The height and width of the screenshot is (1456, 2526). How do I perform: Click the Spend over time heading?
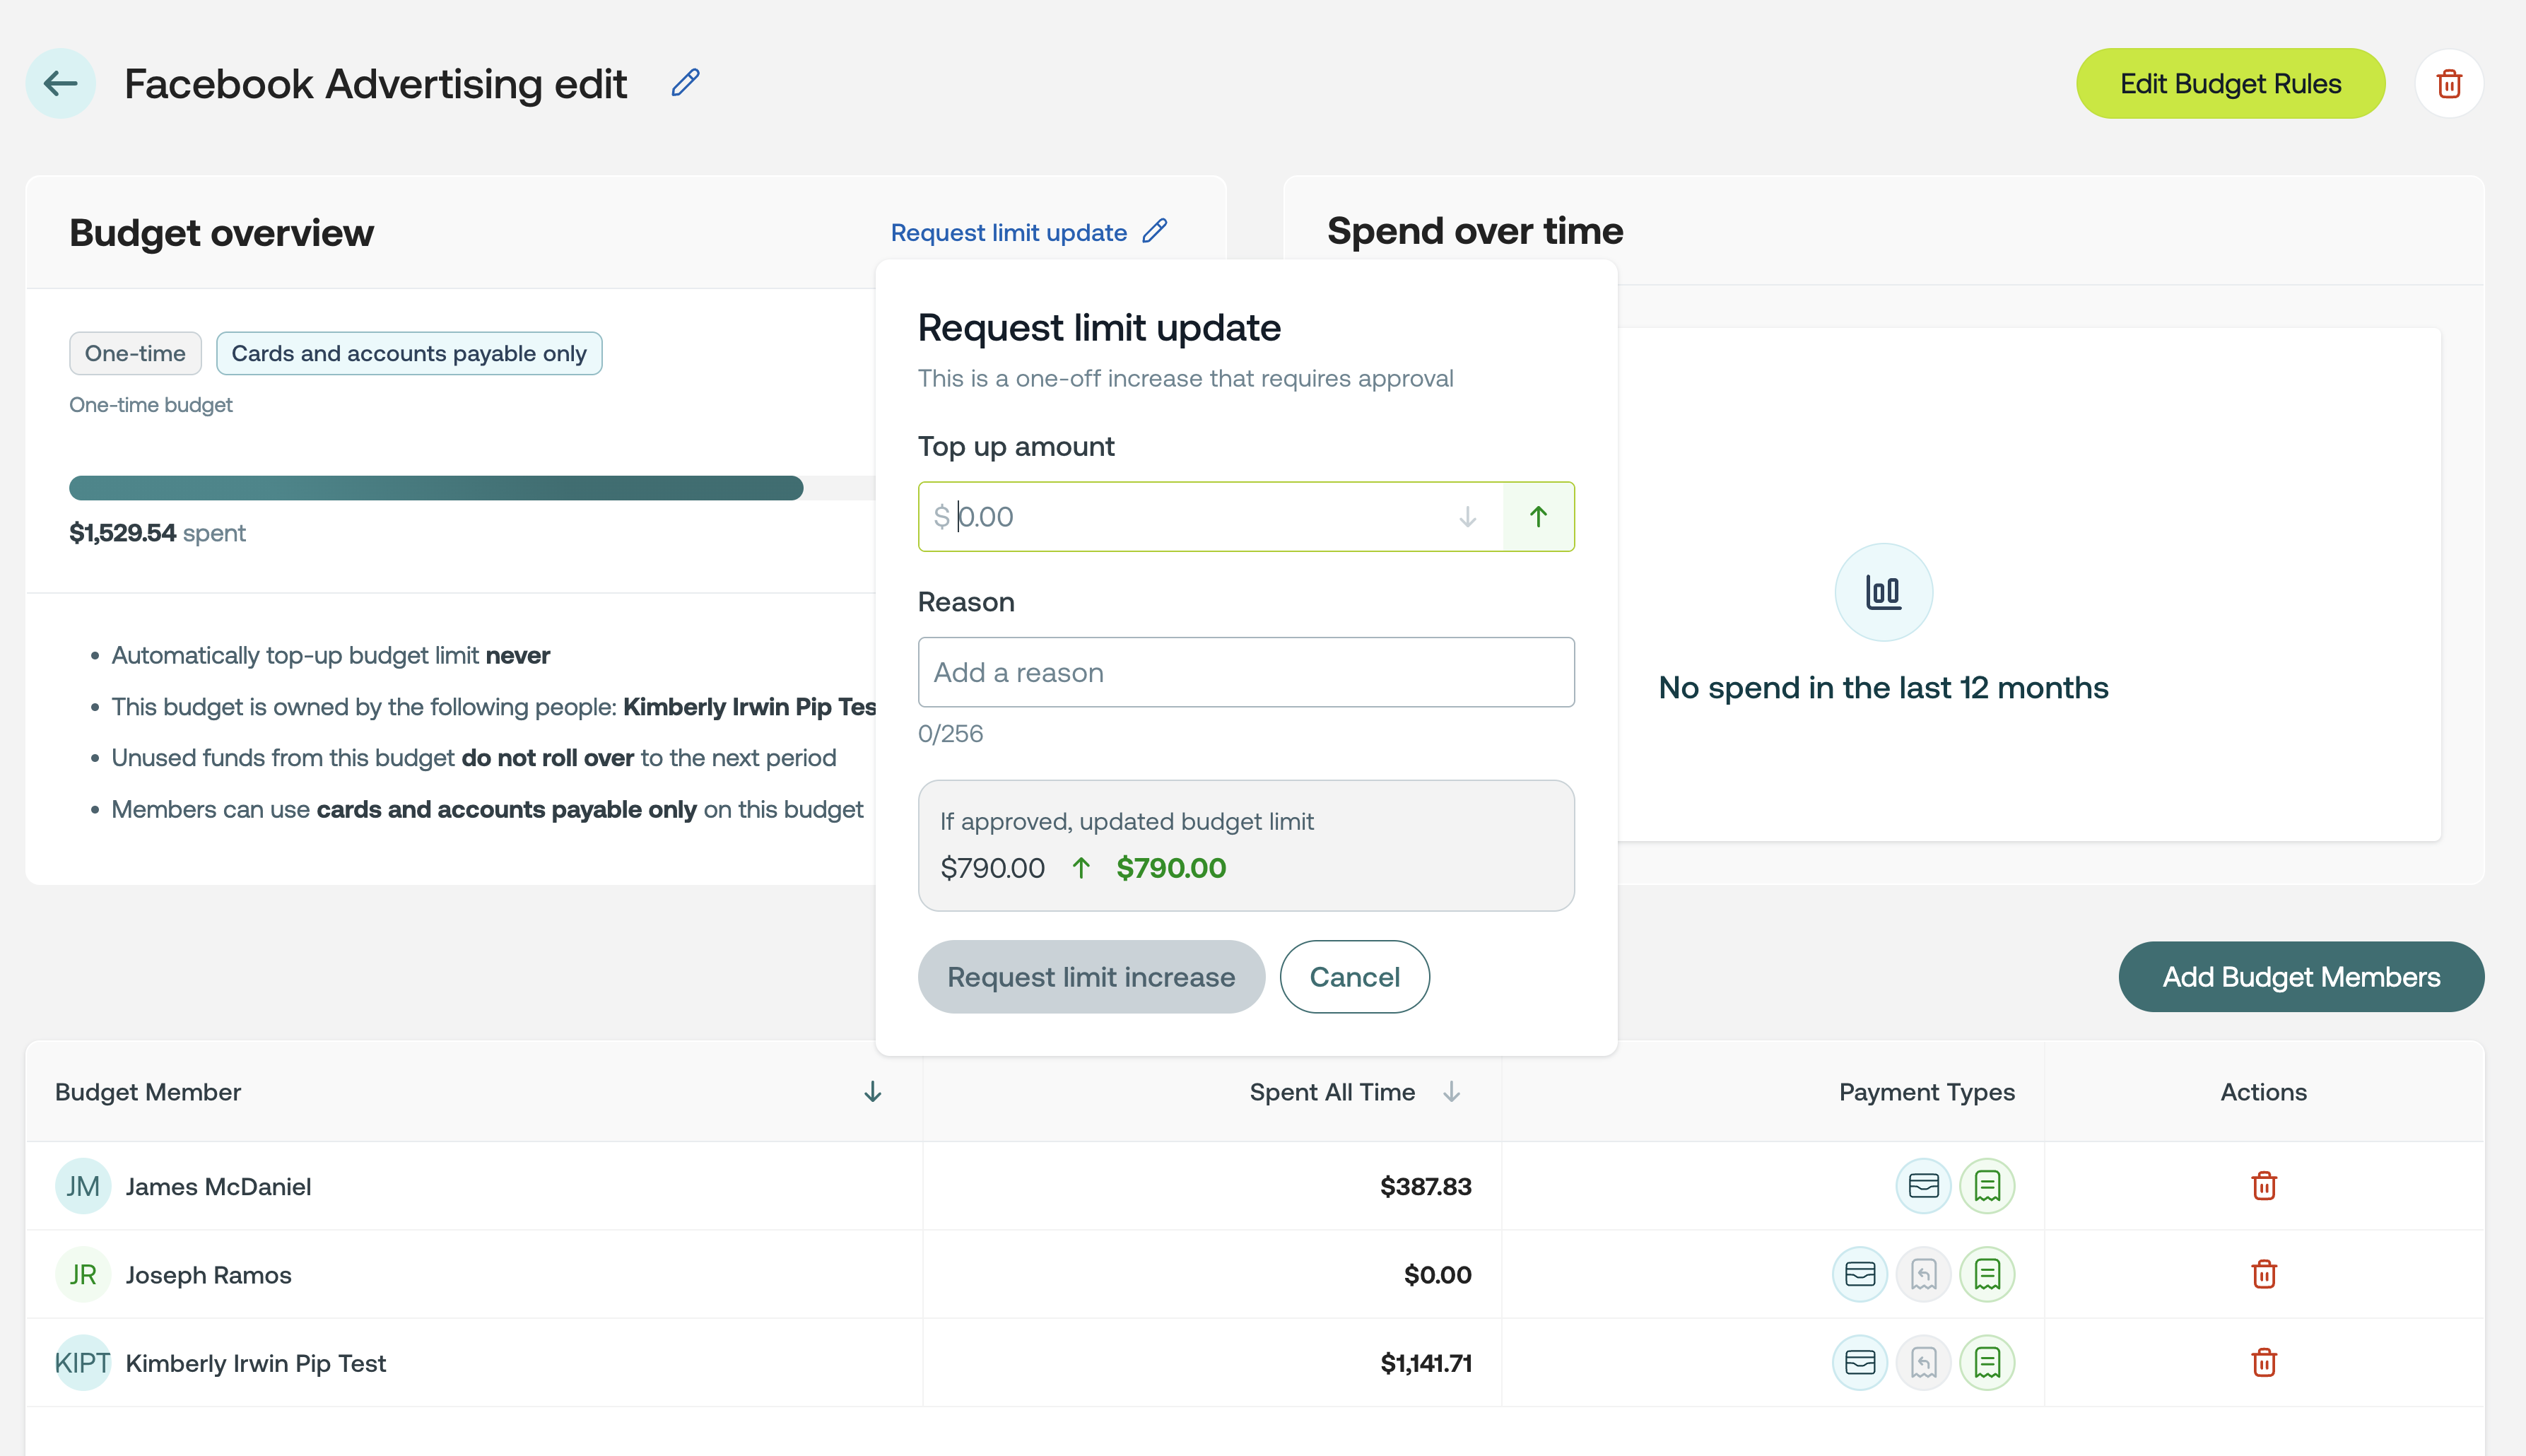[1474, 231]
